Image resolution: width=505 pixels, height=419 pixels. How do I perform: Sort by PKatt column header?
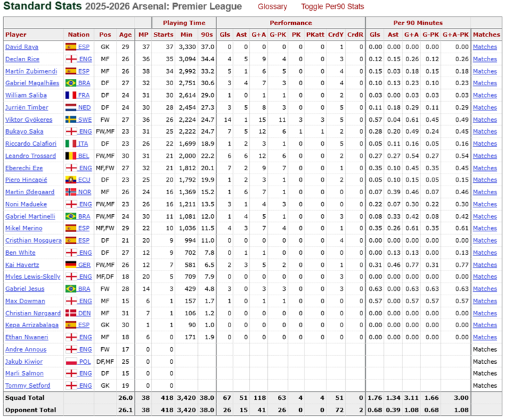(315, 35)
